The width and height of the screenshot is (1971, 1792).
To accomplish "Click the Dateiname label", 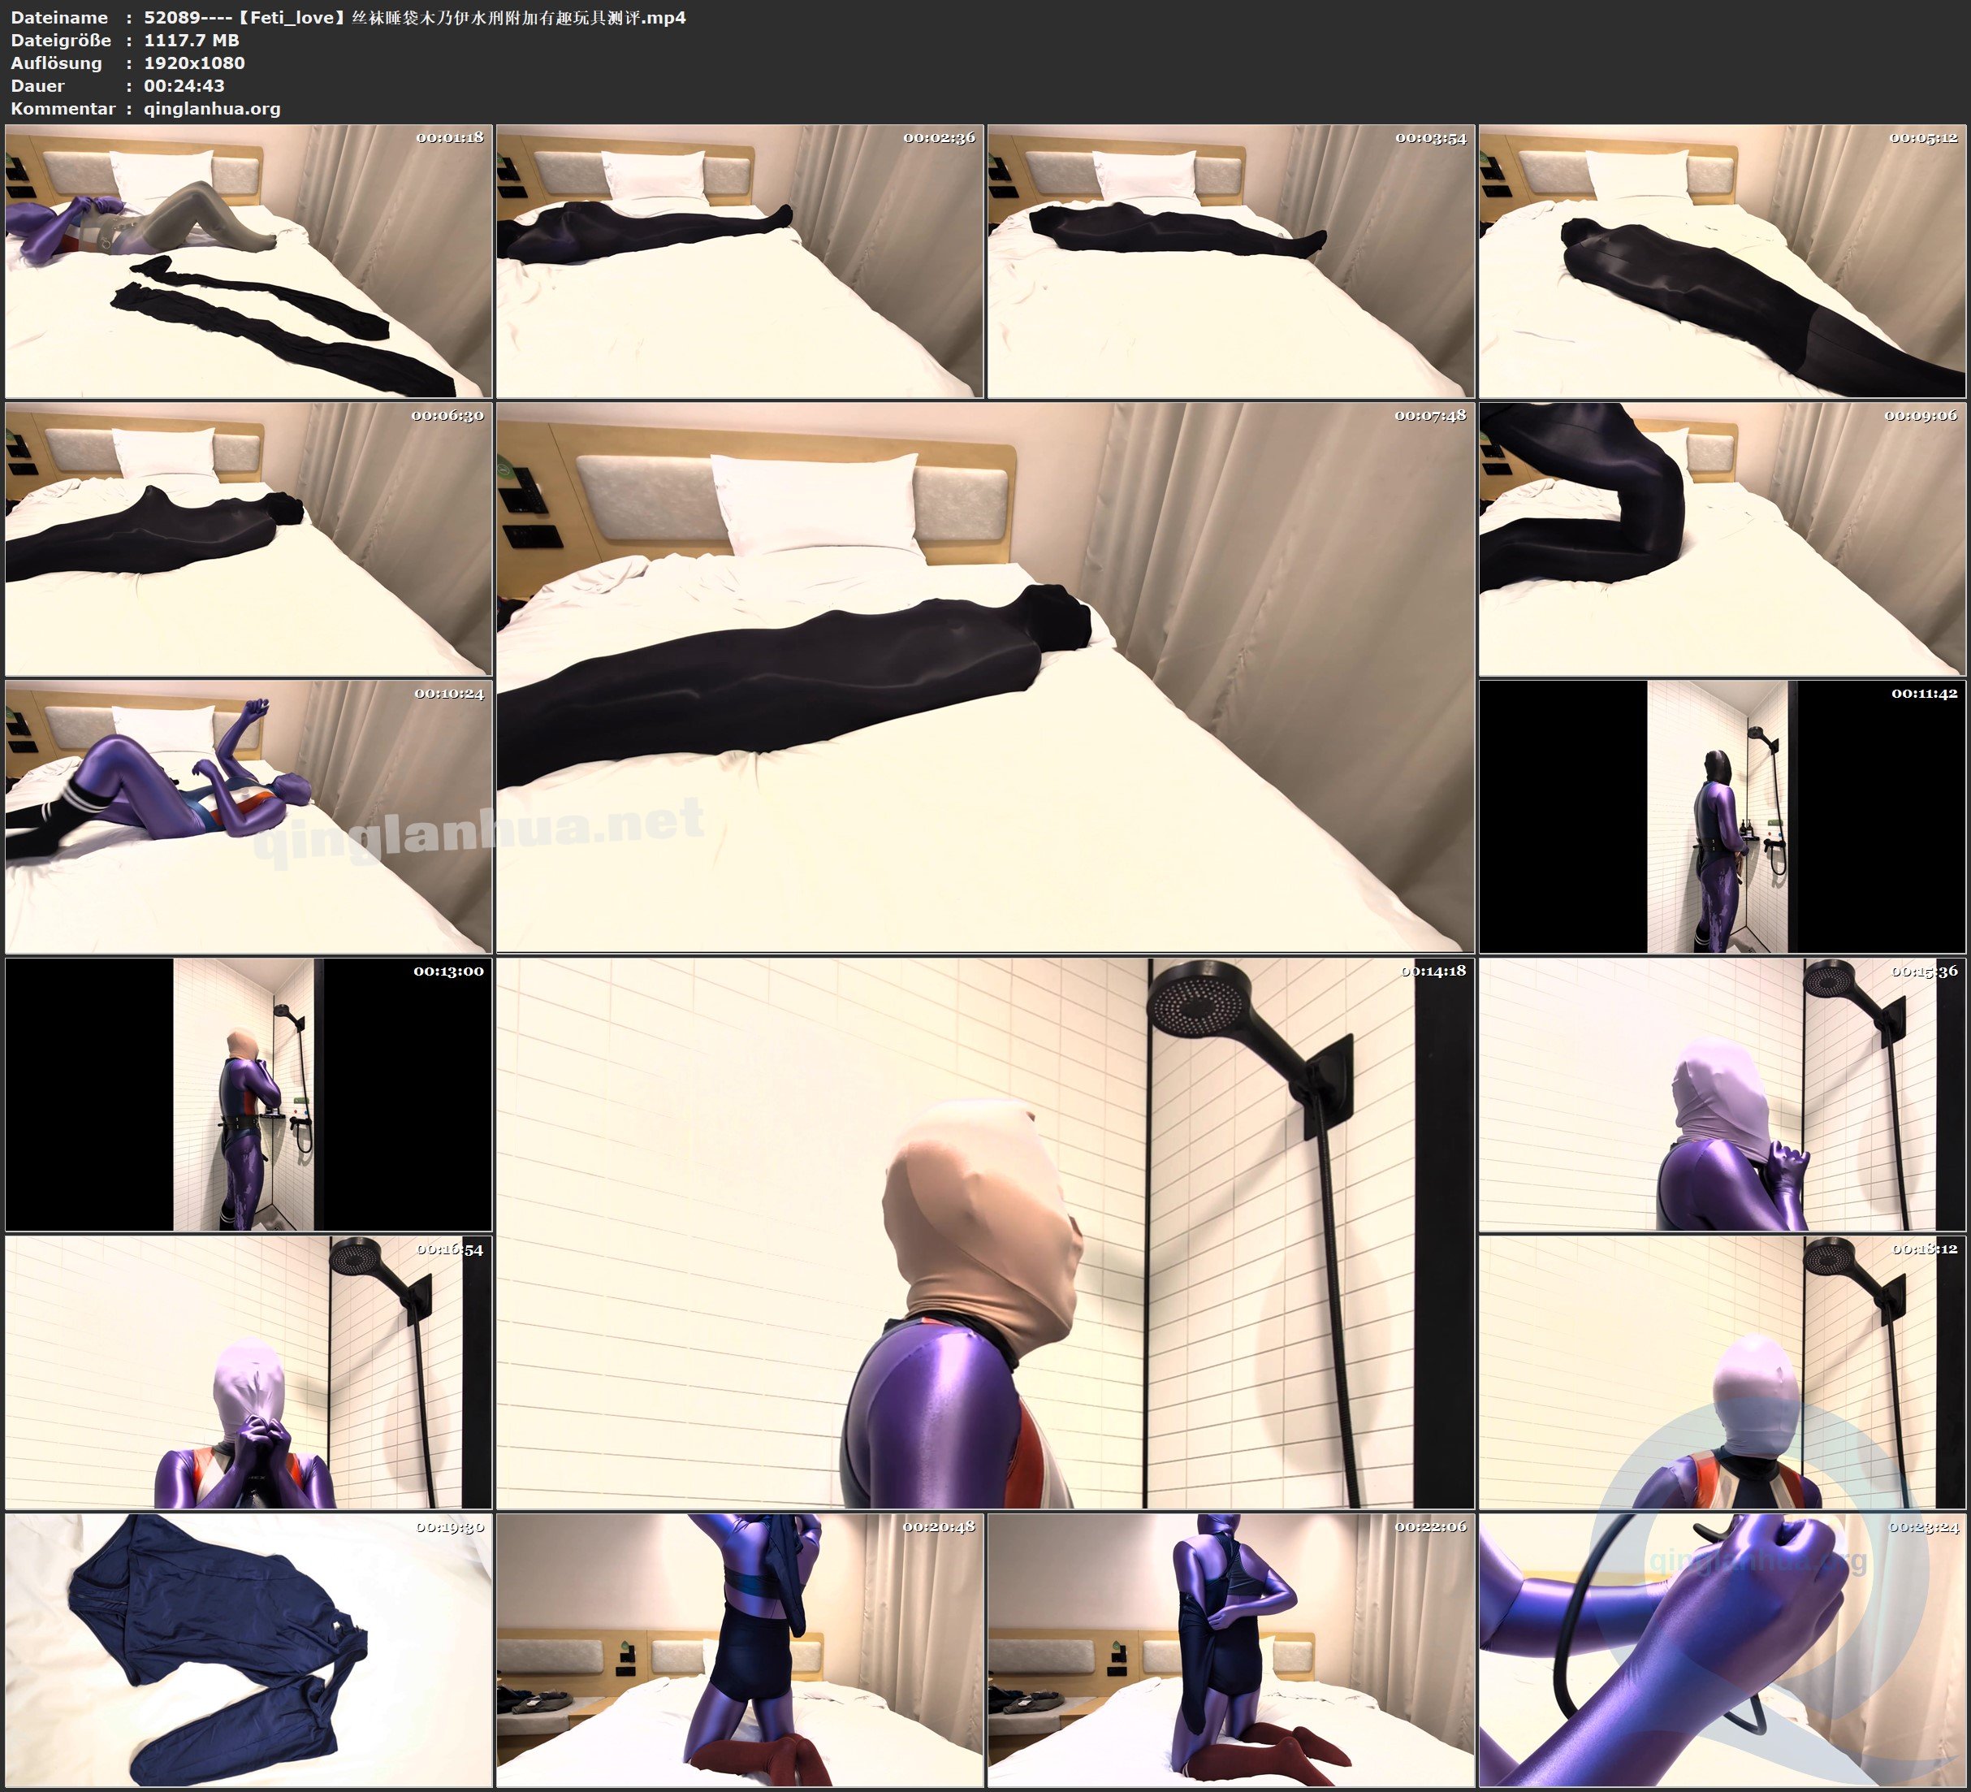I will click(59, 18).
